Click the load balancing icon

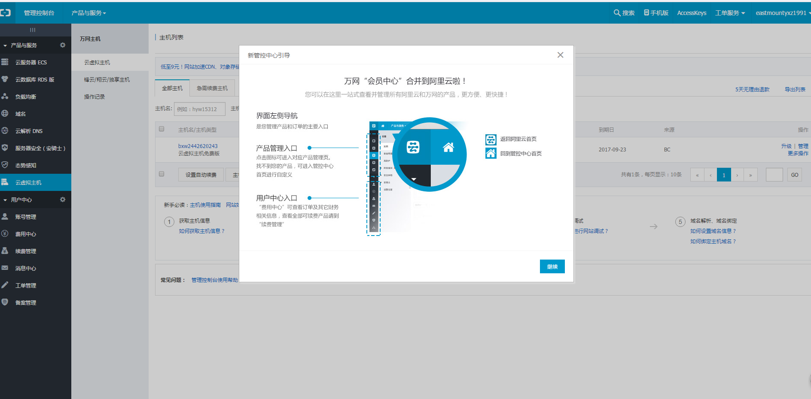5,97
